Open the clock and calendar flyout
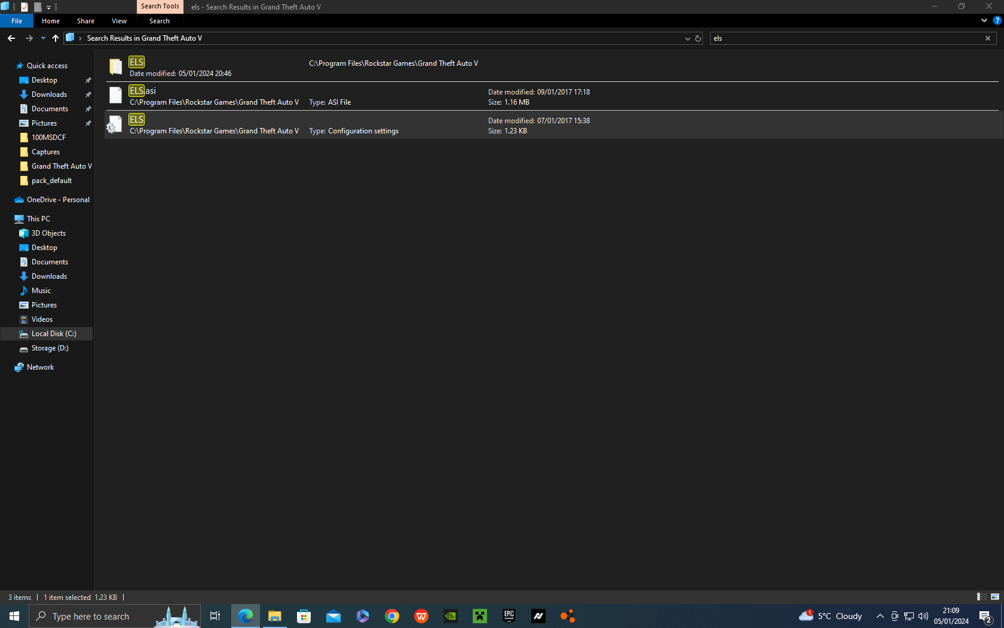The width and height of the screenshot is (1004, 628). (951, 616)
